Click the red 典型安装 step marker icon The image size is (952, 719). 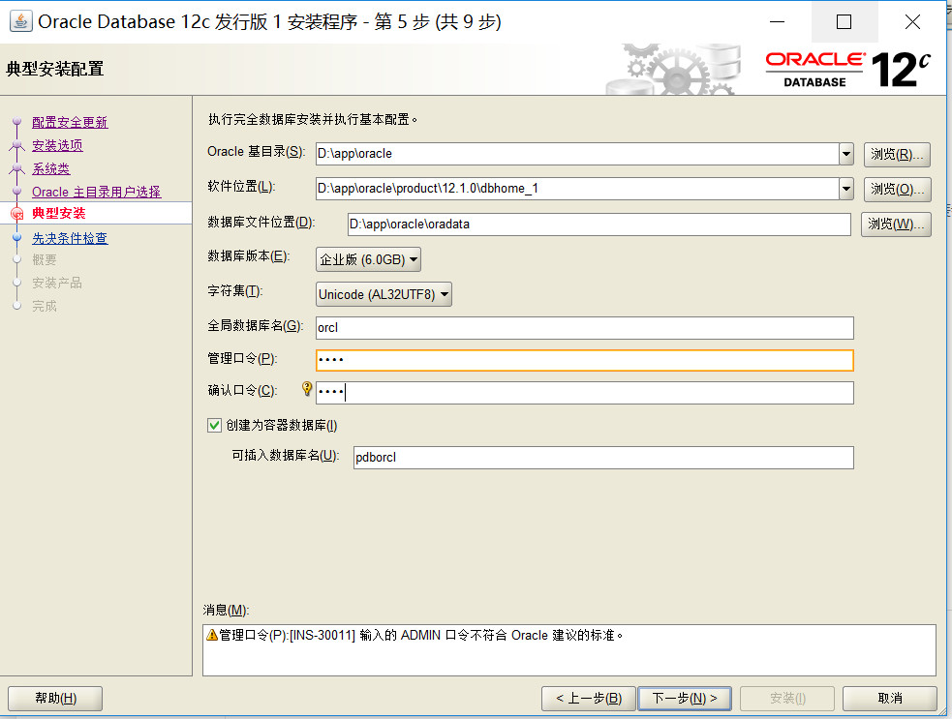(17, 213)
